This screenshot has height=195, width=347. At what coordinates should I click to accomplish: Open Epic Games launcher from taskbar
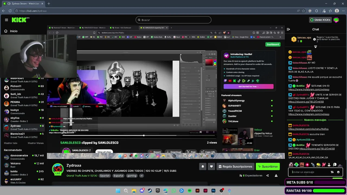pos(158,191)
